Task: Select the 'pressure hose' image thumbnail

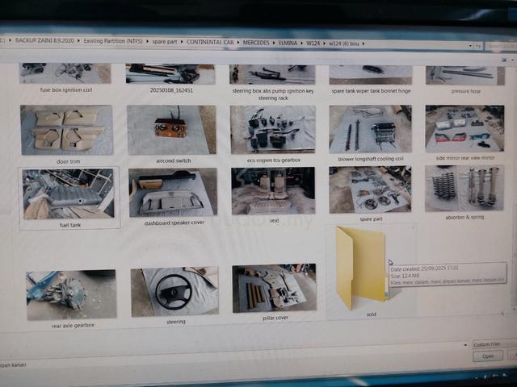Action: click(465, 76)
